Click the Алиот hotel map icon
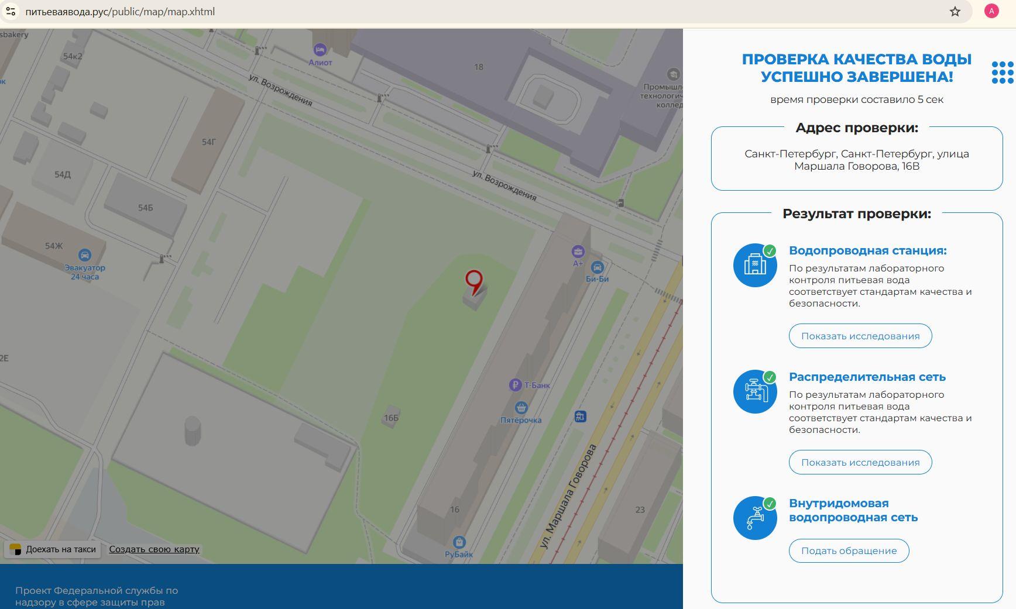The image size is (1016, 609). point(320,50)
